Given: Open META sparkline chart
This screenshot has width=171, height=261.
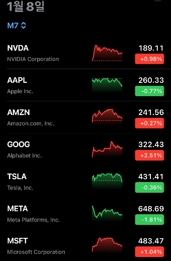Looking at the screenshot, I should pyautogui.click(x=107, y=213).
